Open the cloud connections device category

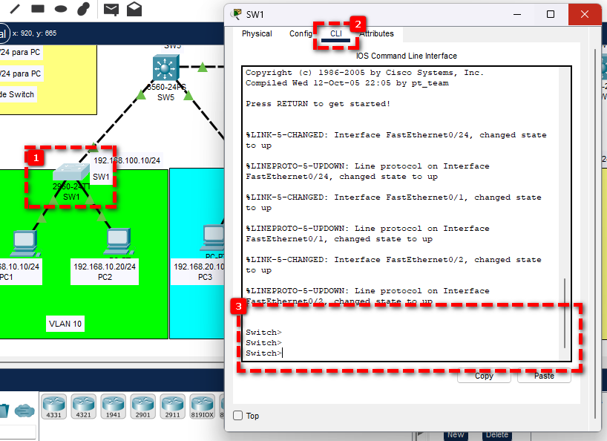[24, 411]
